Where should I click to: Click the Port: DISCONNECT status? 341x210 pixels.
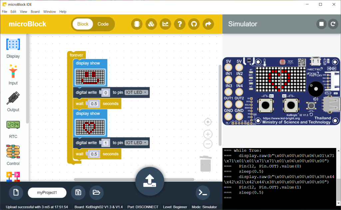coord(143,207)
